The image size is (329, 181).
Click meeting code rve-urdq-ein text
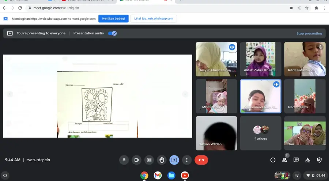pyautogui.click(x=38, y=160)
